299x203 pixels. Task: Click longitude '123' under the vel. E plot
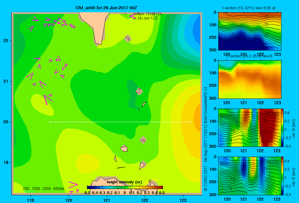(x=277, y=199)
